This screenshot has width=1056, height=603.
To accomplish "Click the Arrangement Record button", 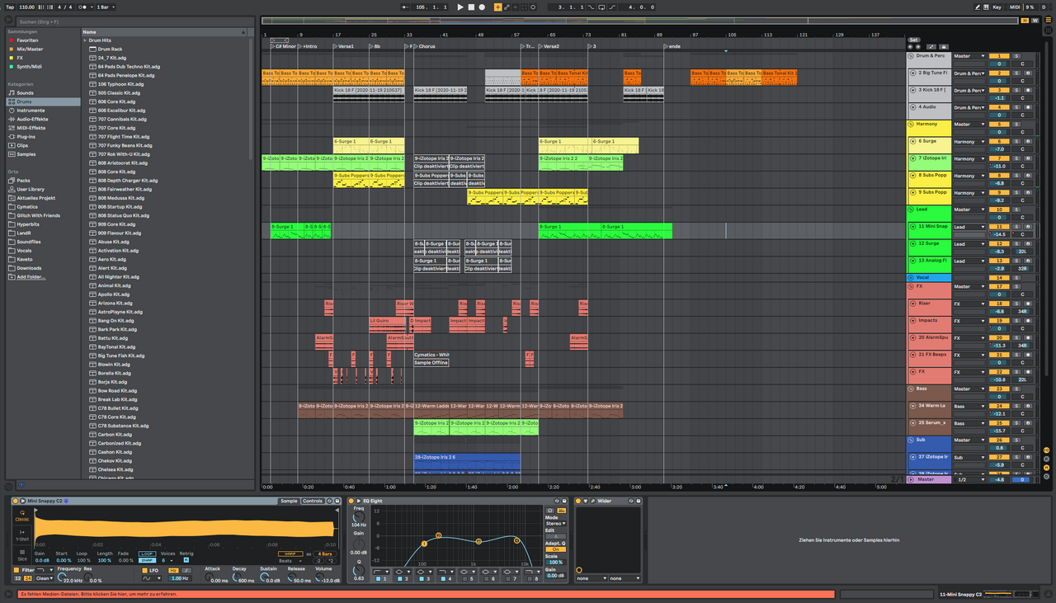I will [x=482, y=7].
